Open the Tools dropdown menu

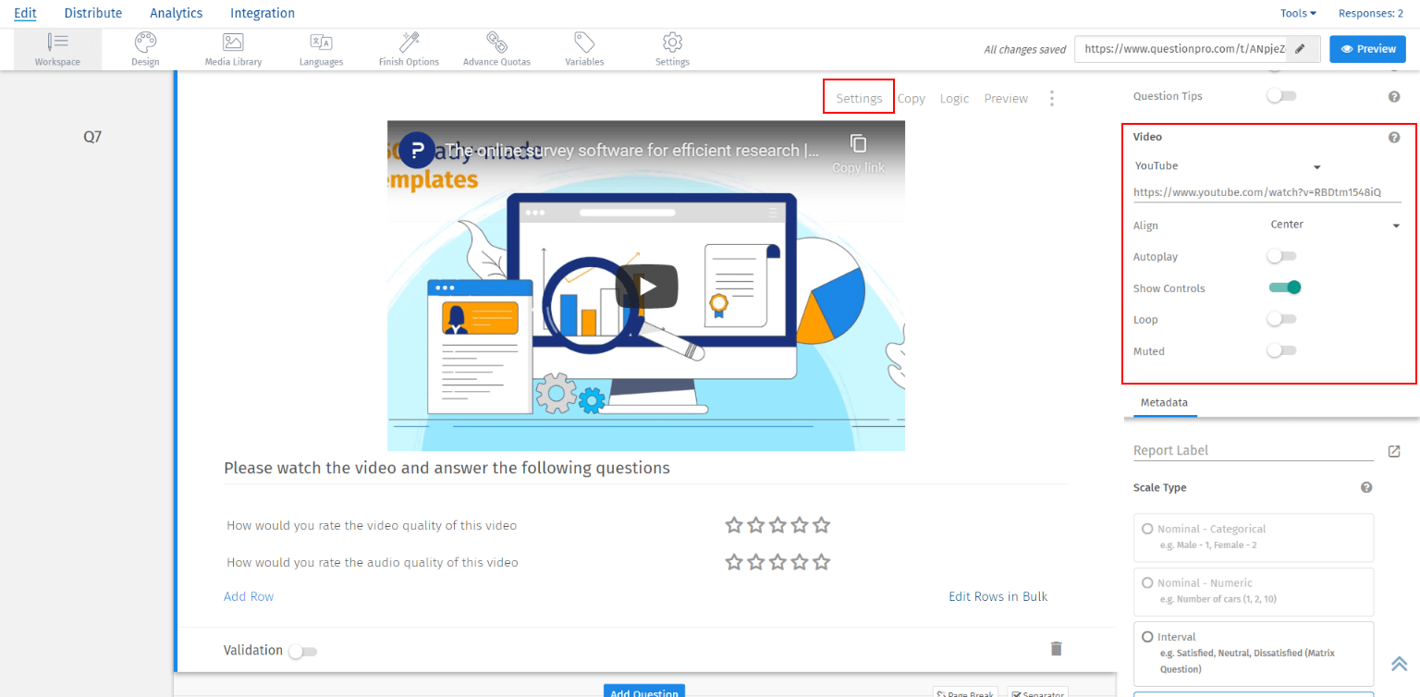pyautogui.click(x=1298, y=13)
